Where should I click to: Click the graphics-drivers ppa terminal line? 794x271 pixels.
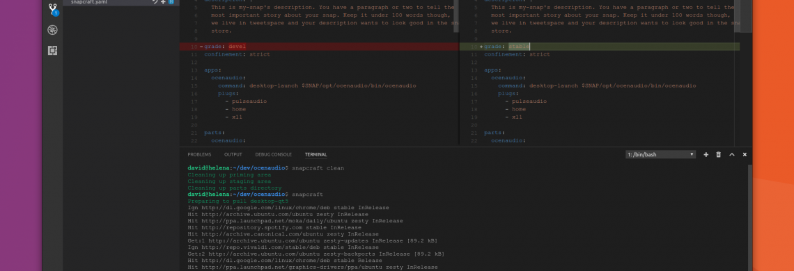coord(312,267)
